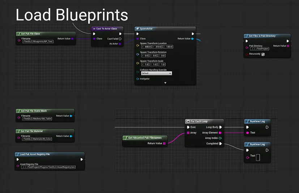
Task: Click the Get Files in Pak Directory header
Action: pyautogui.click(x=267, y=36)
